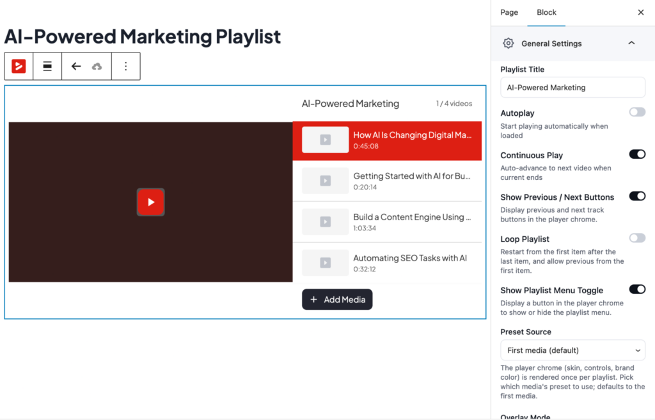Edit the Playlist Title input field
Image resolution: width=655 pixels, height=420 pixels.
click(x=572, y=88)
